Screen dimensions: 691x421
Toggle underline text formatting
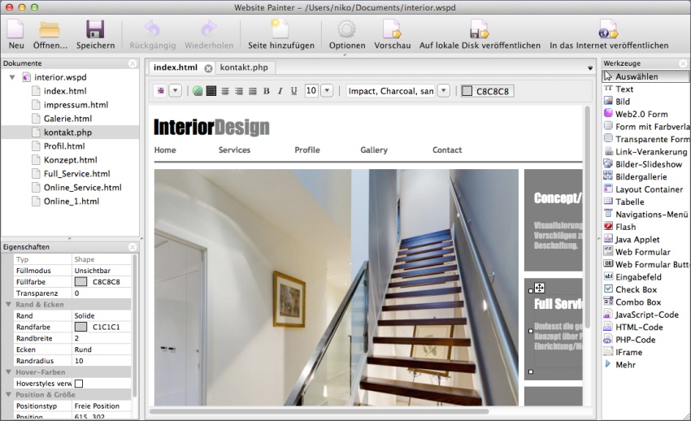pyautogui.click(x=293, y=91)
